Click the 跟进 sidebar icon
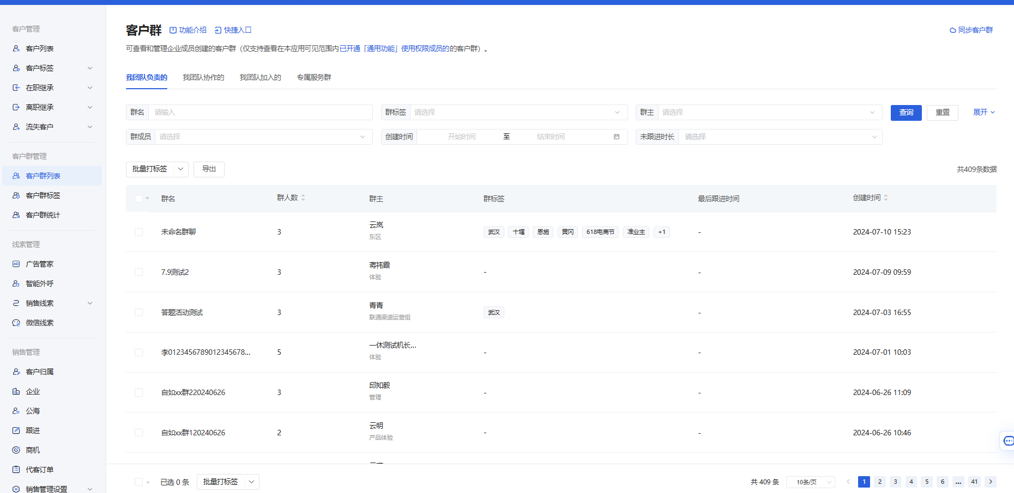The image size is (1014, 493). pos(16,430)
